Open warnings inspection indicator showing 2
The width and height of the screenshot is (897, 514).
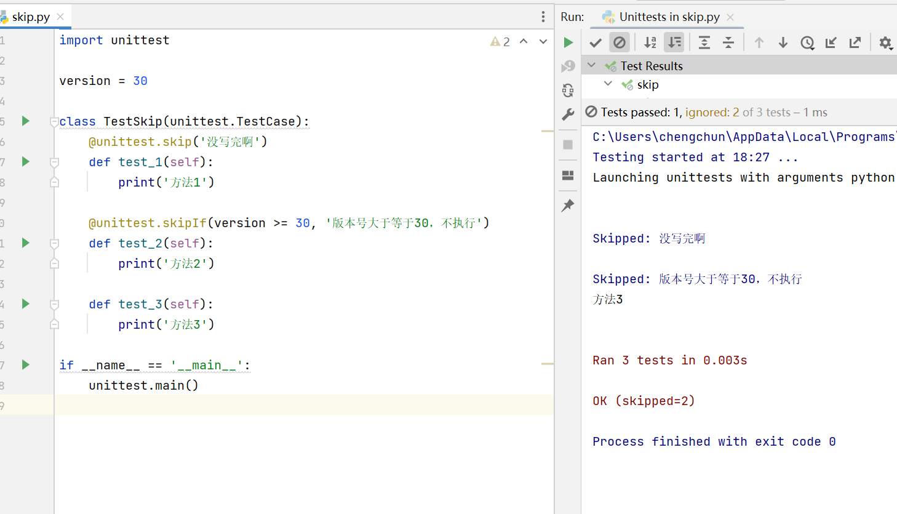click(x=500, y=41)
